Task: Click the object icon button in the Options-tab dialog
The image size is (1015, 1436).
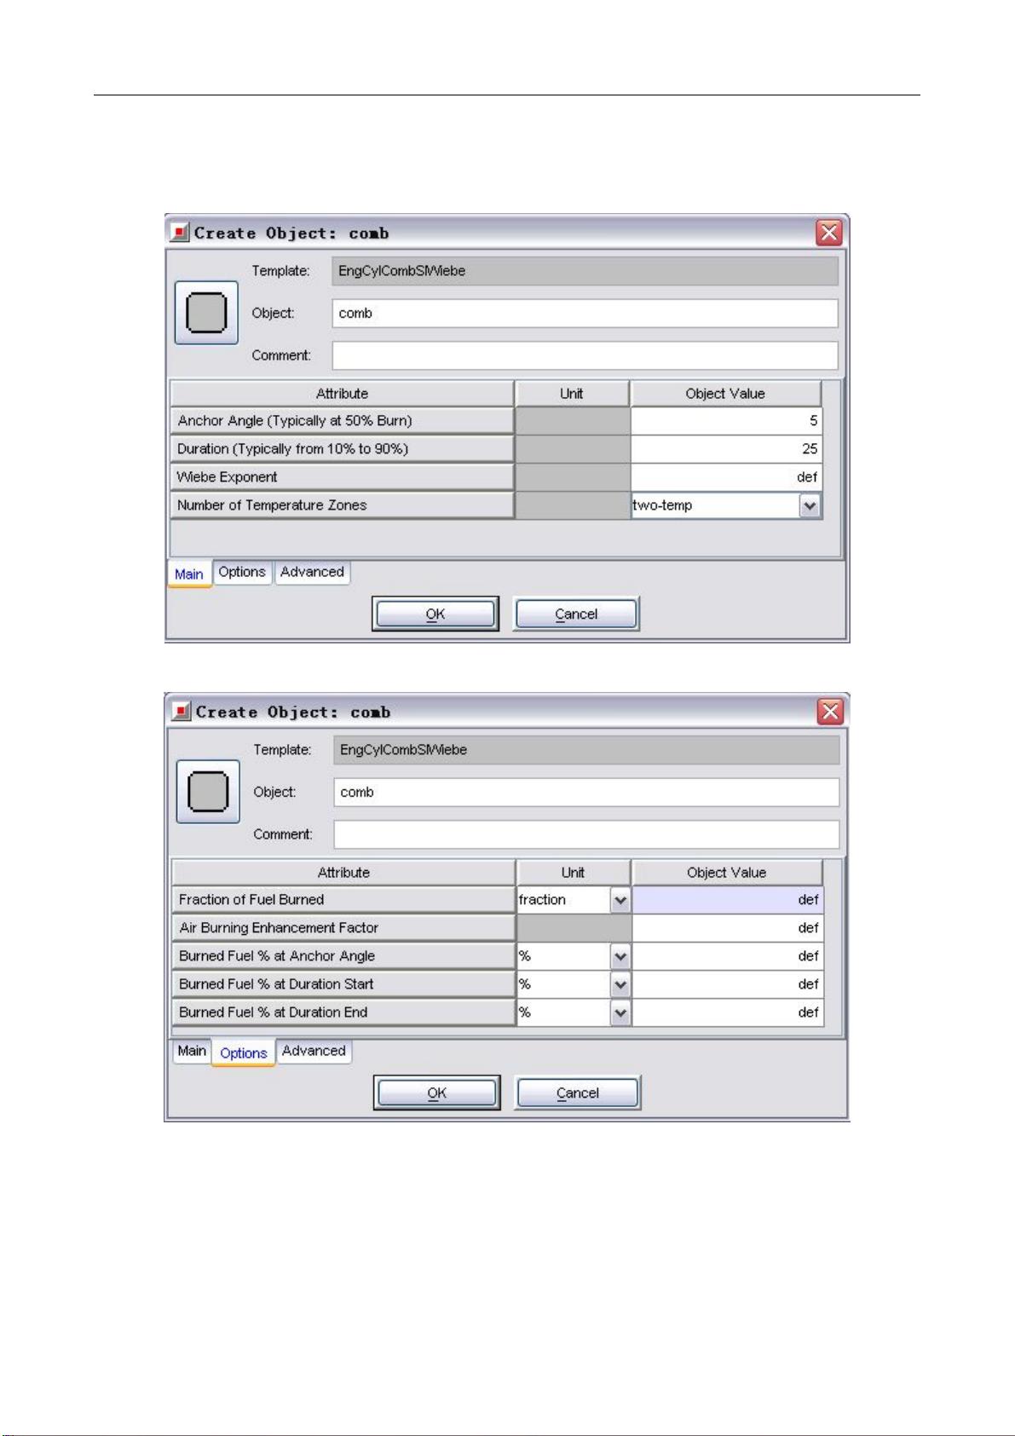Action: [x=208, y=792]
